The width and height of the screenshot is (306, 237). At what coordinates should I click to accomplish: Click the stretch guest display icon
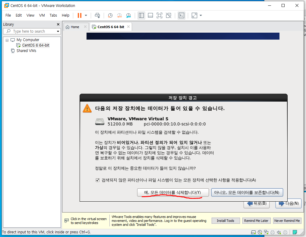click(194, 15)
